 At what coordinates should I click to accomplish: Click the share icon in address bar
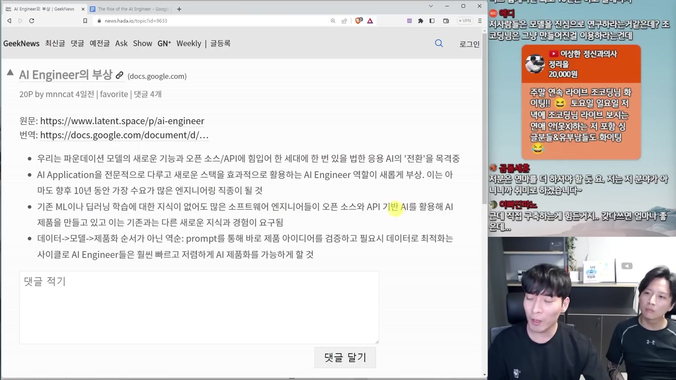(x=344, y=21)
